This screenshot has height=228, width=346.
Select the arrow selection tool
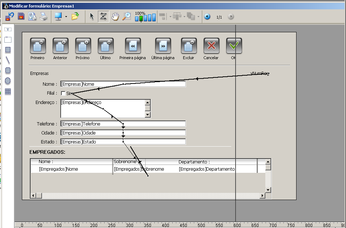92,16
